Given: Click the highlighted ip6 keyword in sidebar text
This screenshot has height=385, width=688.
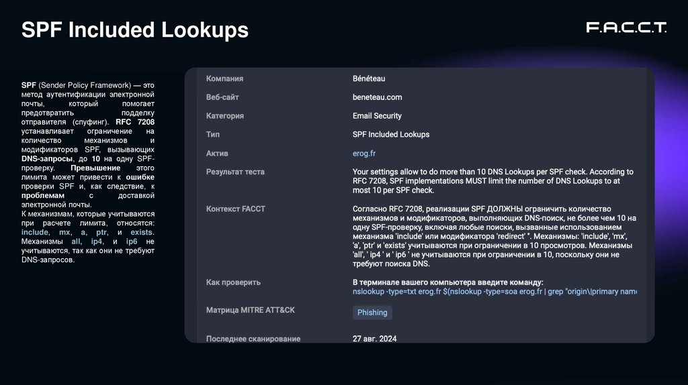Looking at the screenshot, I should coord(132,241).
